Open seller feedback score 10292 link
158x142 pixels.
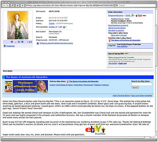(128, 16)
